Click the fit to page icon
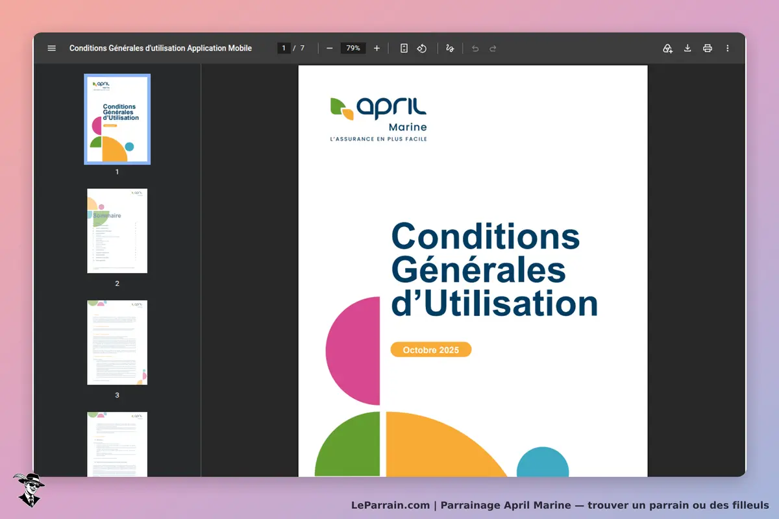Image resolution: width=779 pixels, height=519 pixels. (x=404, y=48)
